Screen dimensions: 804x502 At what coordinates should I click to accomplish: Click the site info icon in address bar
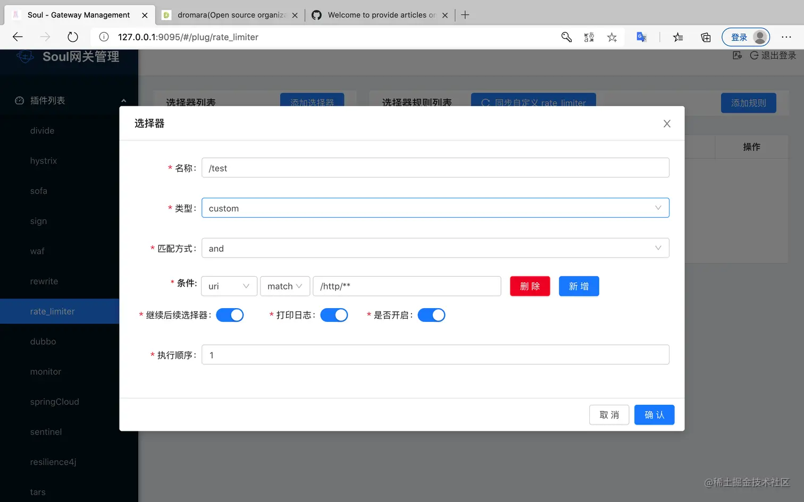tap(104, 37)
